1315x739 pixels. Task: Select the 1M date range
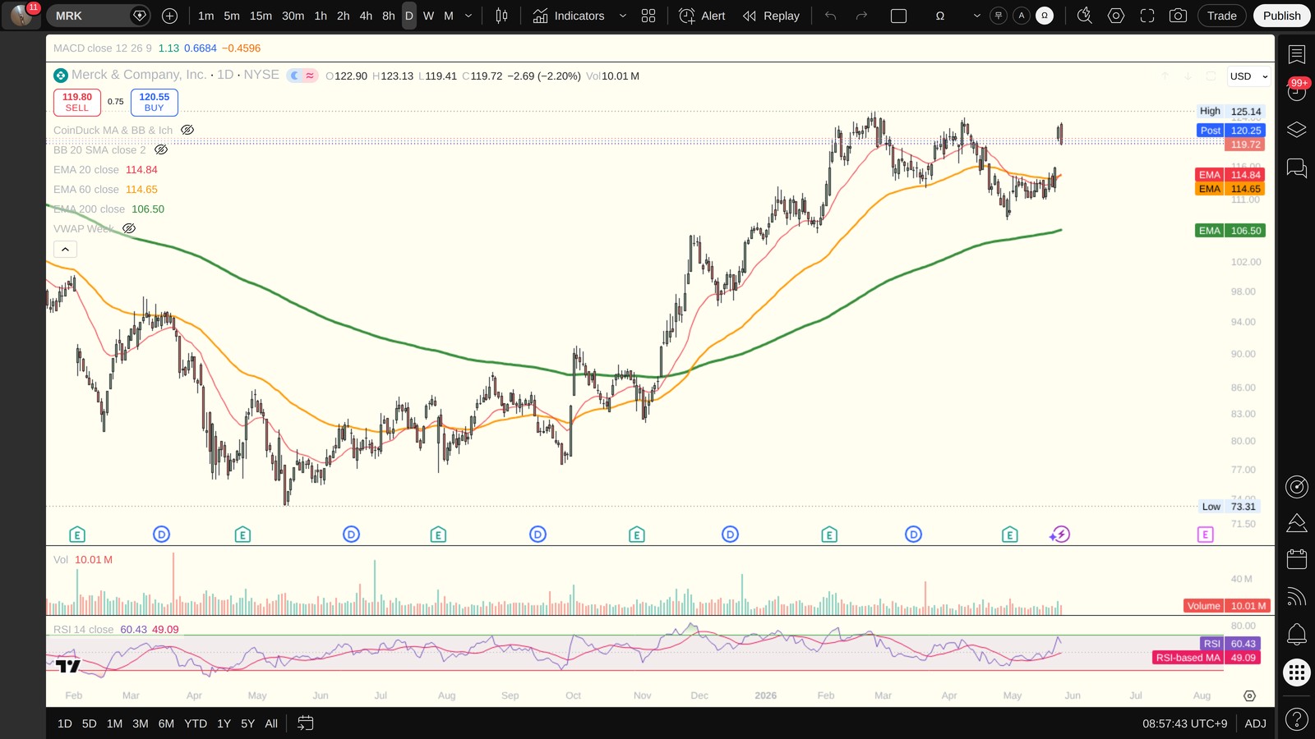[114, 723]
